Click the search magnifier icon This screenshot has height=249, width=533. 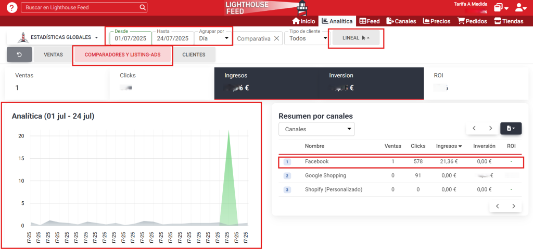coord(143,7)
